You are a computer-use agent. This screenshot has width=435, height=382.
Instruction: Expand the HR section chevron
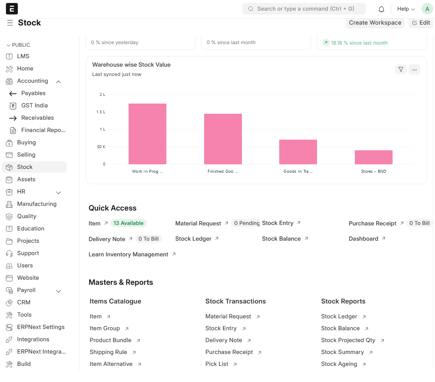(x=59, y=192)
